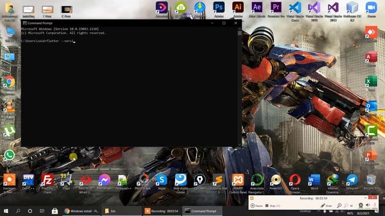
Task: Open Microsoft Store from the taskbar
Action: tap(55, 211)
